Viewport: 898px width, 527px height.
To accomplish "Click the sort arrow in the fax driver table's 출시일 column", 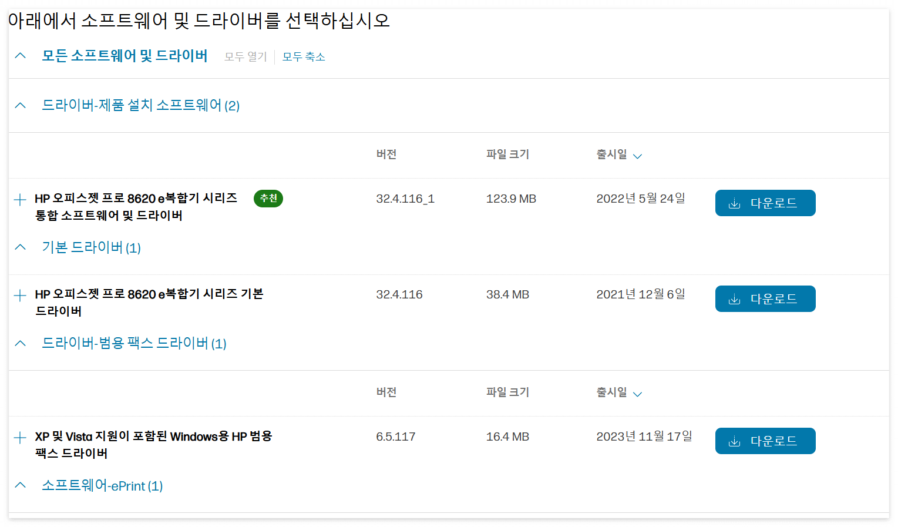I will 638,394.
